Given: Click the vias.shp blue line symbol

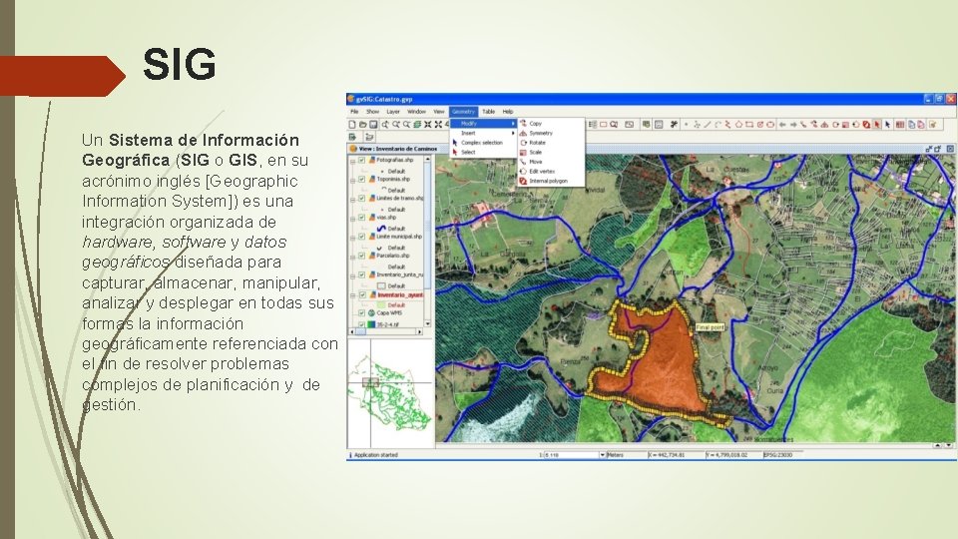Looking at the screenshot, I should [x=381, y=228].
